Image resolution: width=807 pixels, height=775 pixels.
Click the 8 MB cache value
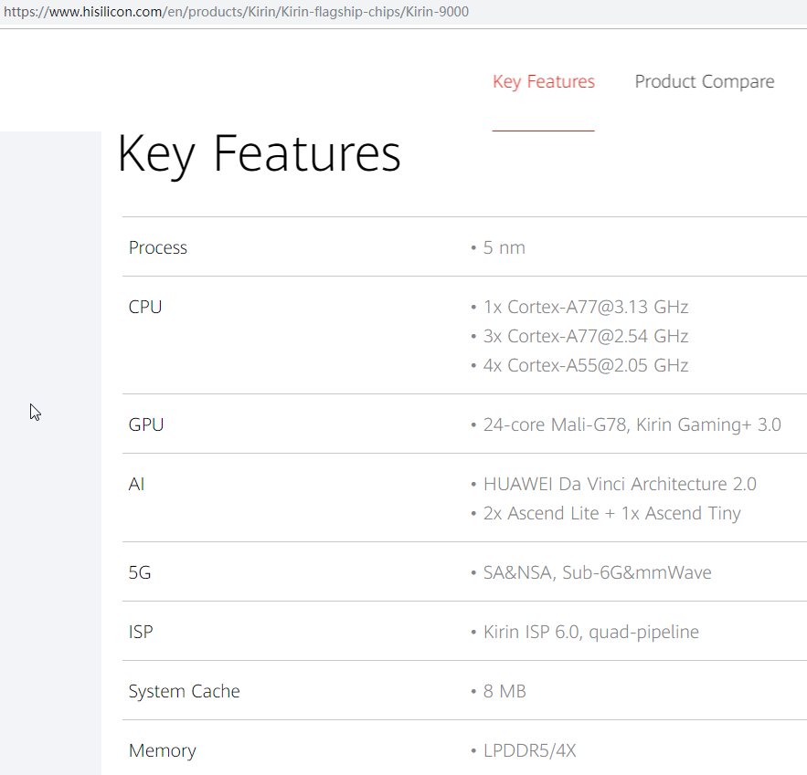[x=504, y=691]
